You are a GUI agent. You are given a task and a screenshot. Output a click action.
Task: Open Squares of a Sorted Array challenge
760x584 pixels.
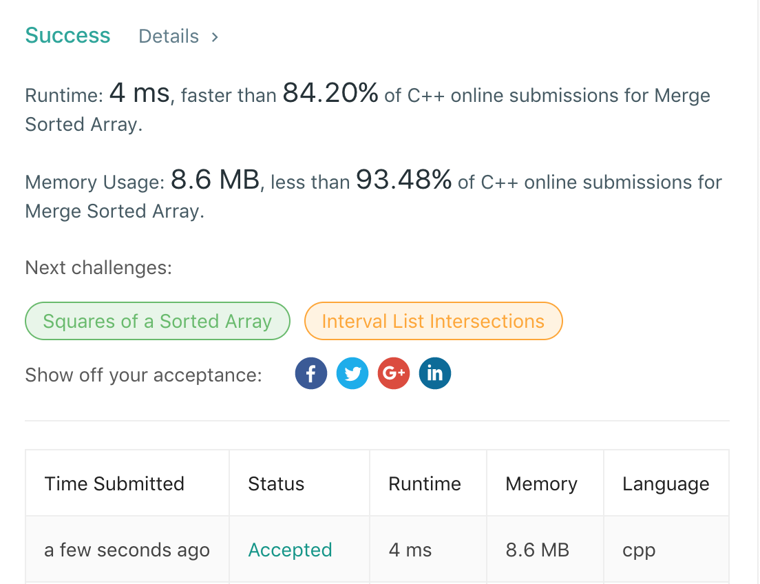click(158, 321)
